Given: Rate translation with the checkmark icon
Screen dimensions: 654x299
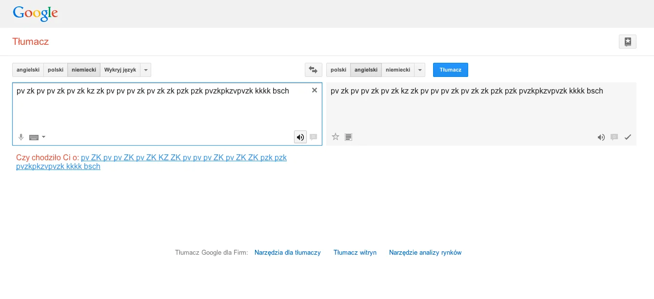Looking at the screenshot, I should (x=628, y=137).
